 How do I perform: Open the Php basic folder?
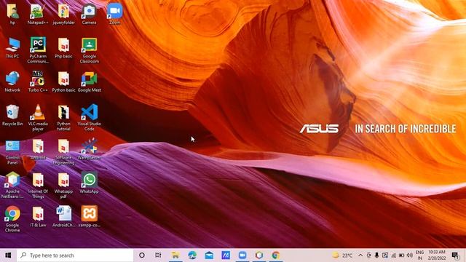63,48
